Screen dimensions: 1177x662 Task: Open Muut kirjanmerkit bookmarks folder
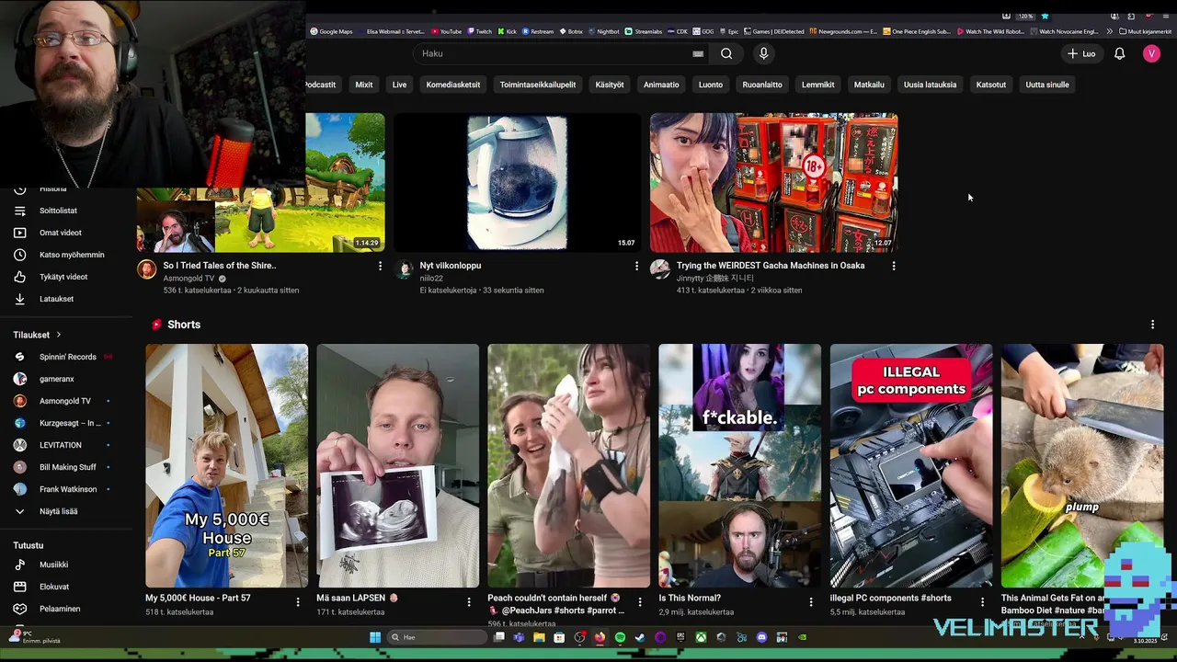(1145, 31)
